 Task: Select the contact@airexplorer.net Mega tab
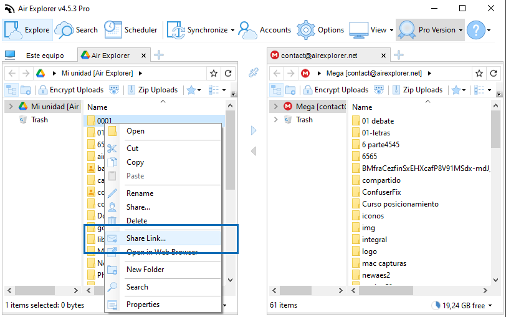(x=318, y=56)
